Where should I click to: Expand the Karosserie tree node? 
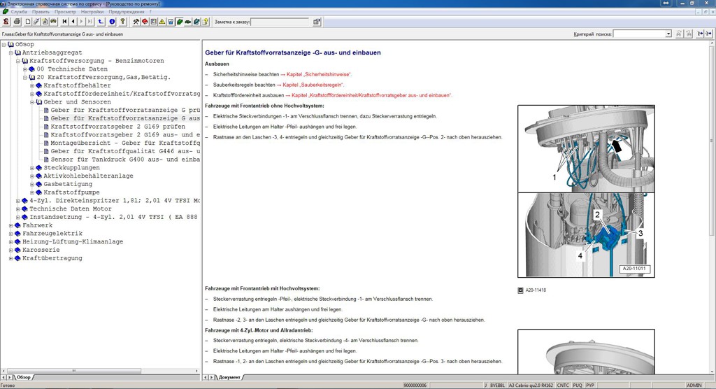coord(11,250)
